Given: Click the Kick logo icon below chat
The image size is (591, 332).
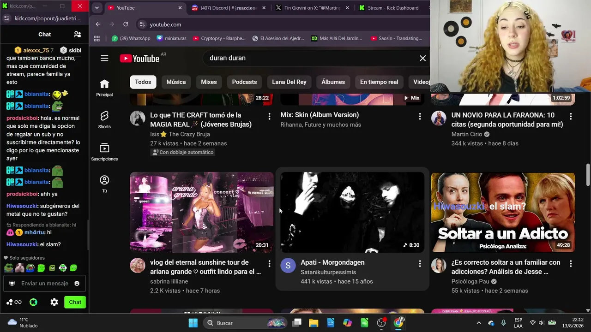Looking at the screenshot, I should pos(33,302).
